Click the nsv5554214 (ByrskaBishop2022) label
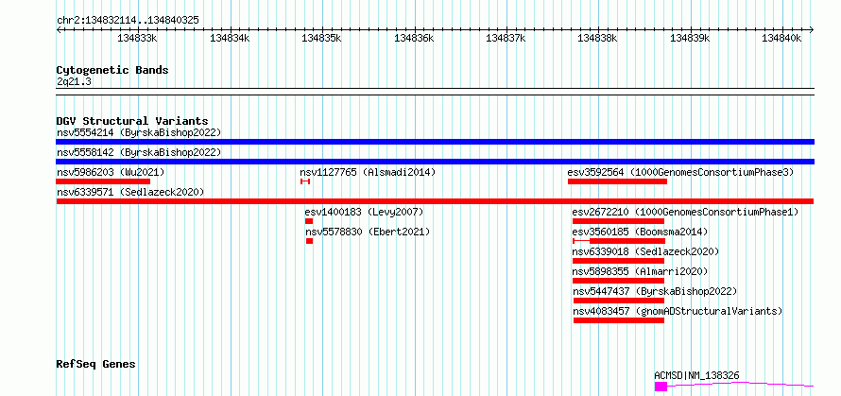This screenshot has width=841, height=396. [x=139, y=132]
